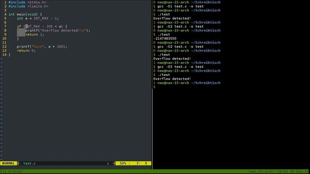This screenshot has height=174, width=310.
Task: Click the 'gcc -O1 test.c -o test' command
Action: pyautogui.click(x=180, y=6)
